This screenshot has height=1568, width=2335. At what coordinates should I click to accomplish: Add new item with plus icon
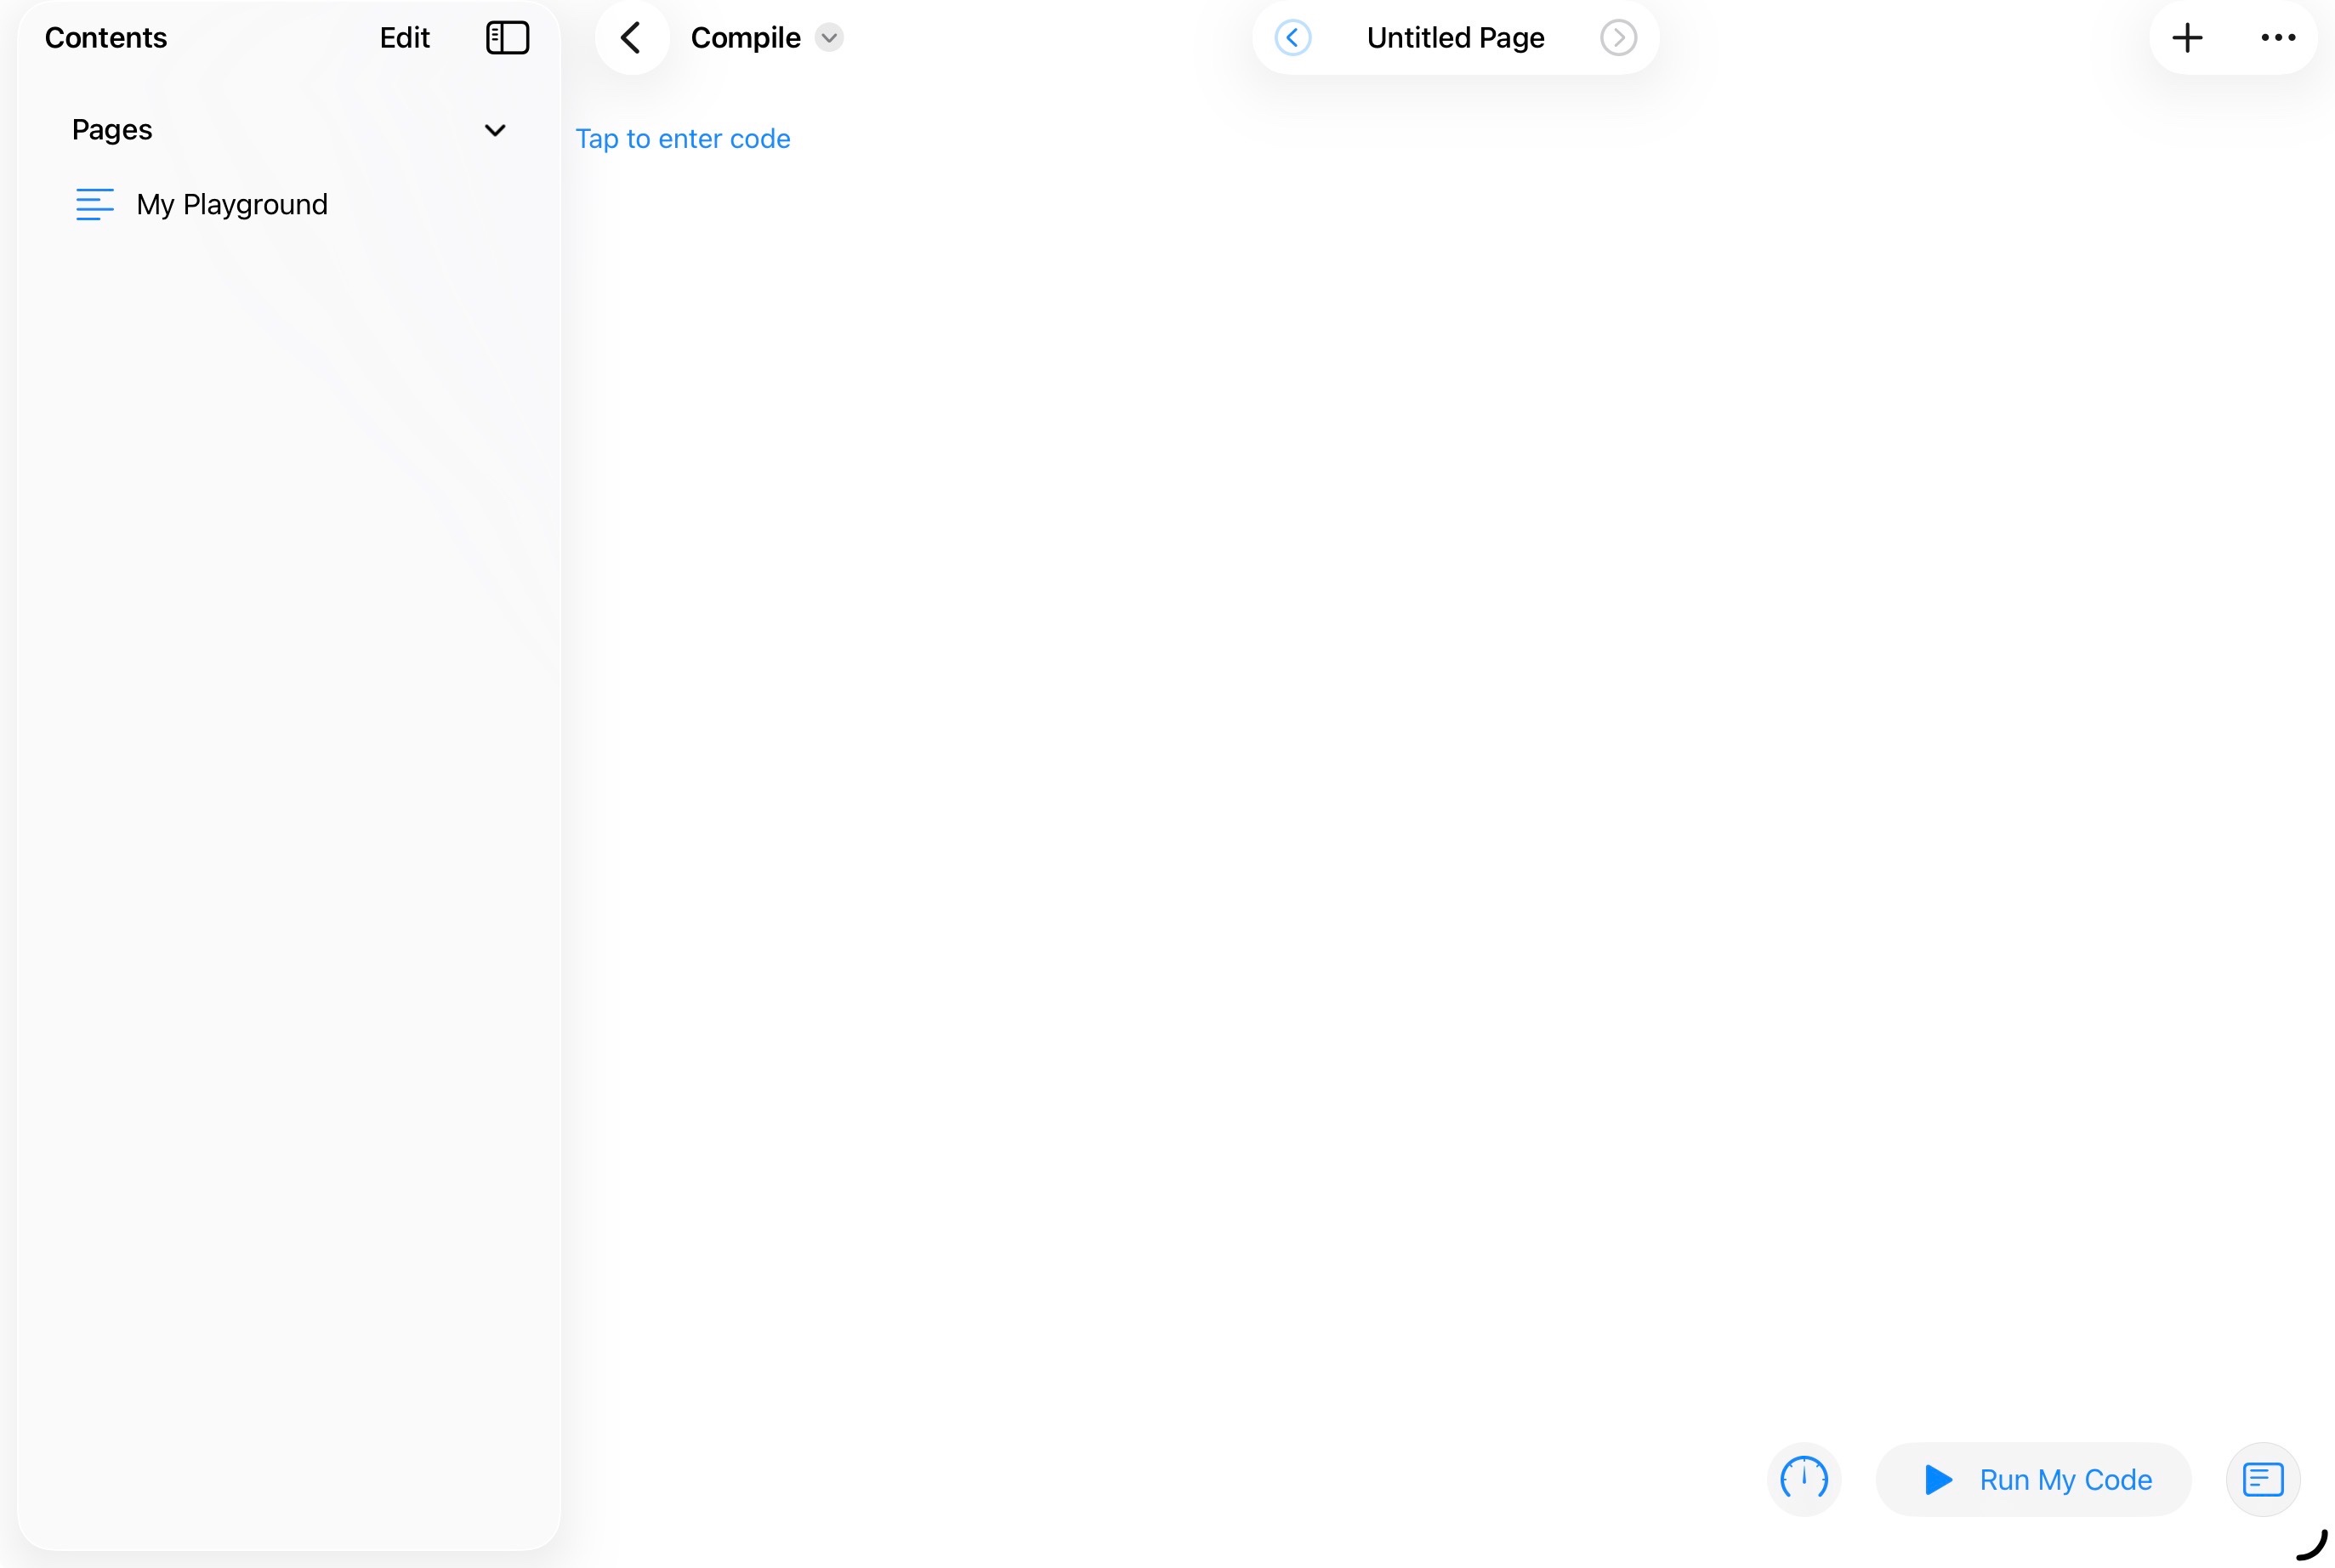click(2187, 38)
